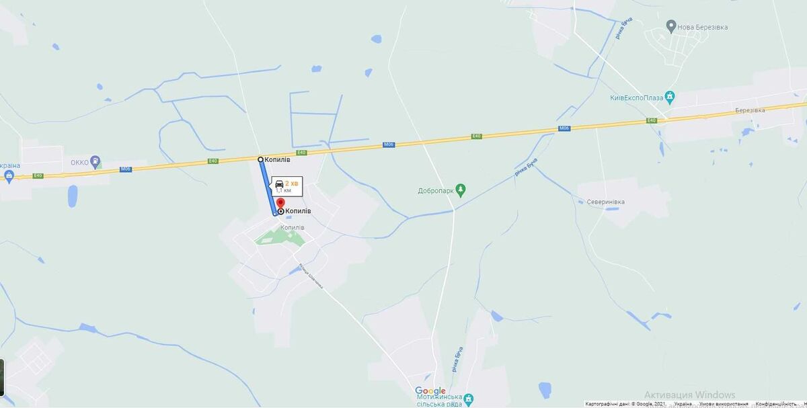Image resolution: width=807 pixels, height=408 pixels.
Task: Select the Добропарк park icon
Action: click(x=461, y=190)
